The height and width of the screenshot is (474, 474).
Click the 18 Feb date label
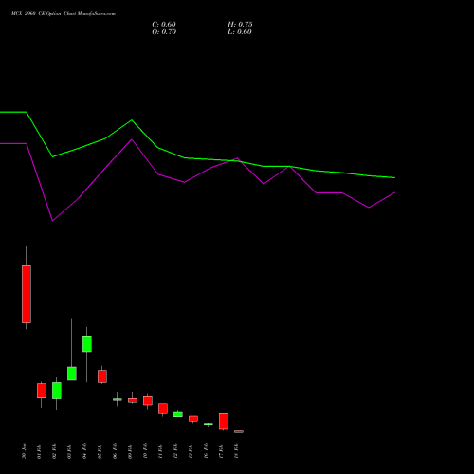point(236,451)
